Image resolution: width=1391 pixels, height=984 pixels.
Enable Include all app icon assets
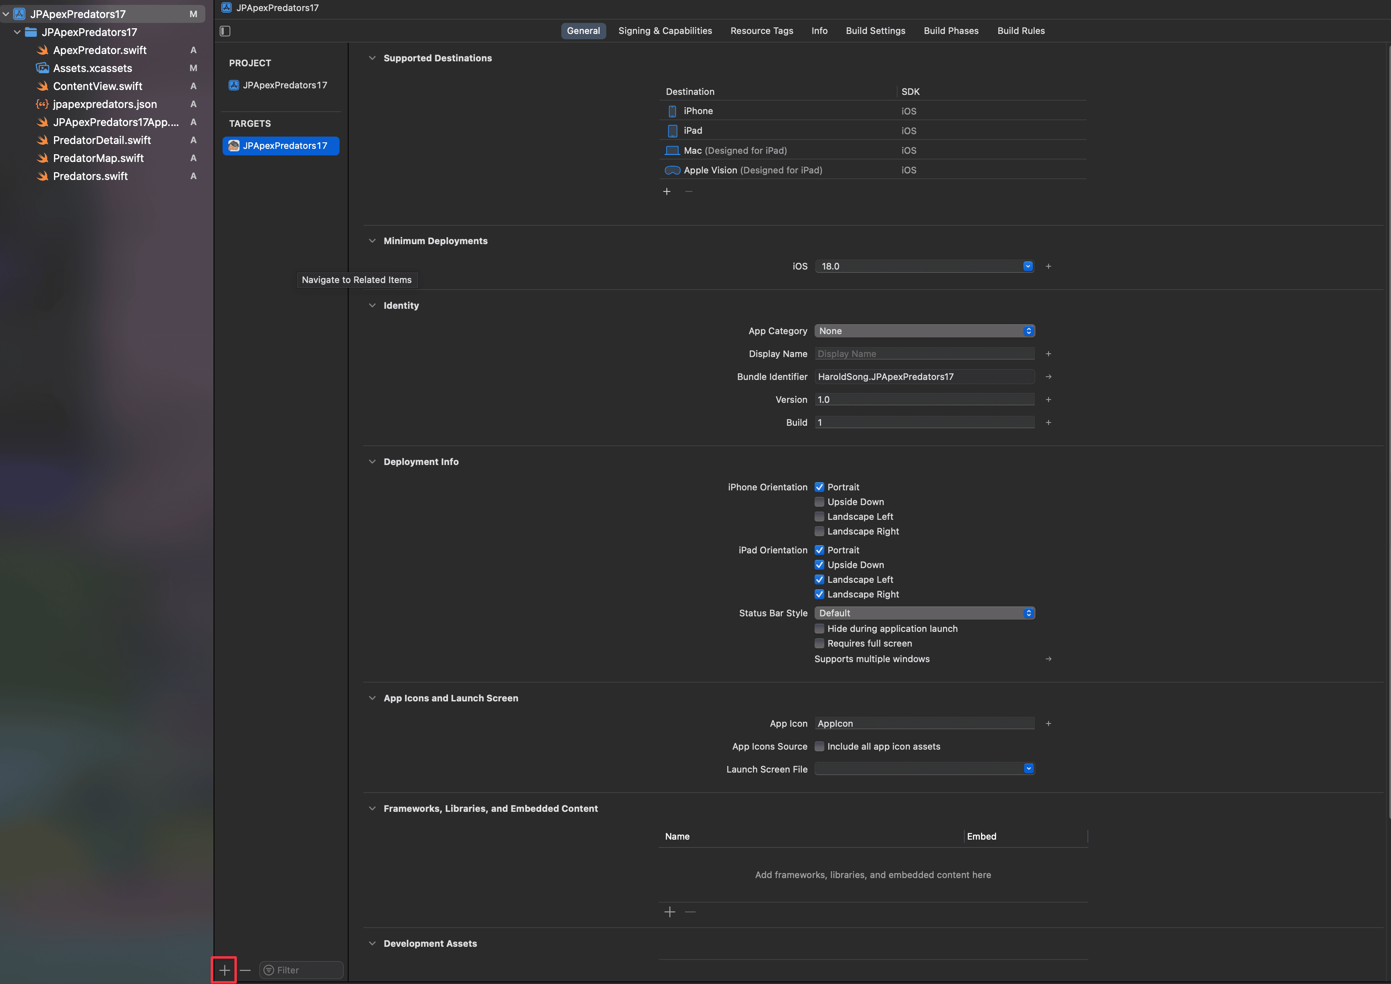(819, 746)
